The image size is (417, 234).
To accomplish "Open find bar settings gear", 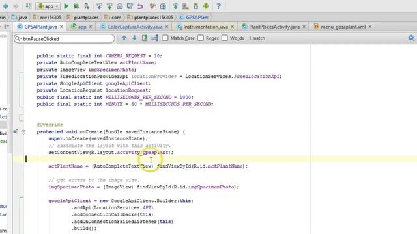I will point(411,38).
